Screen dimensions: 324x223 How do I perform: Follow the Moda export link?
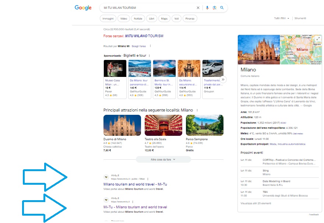tap(273, 144)
